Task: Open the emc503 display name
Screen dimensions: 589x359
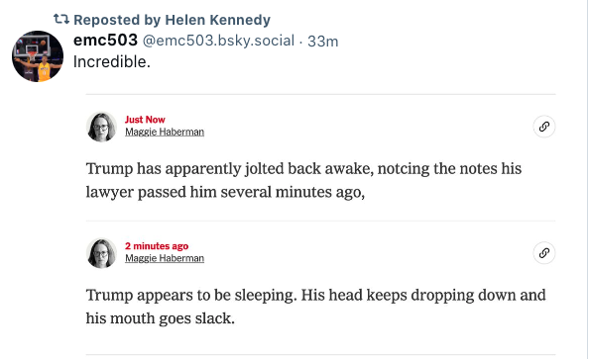Action: [x=105, y=41]
